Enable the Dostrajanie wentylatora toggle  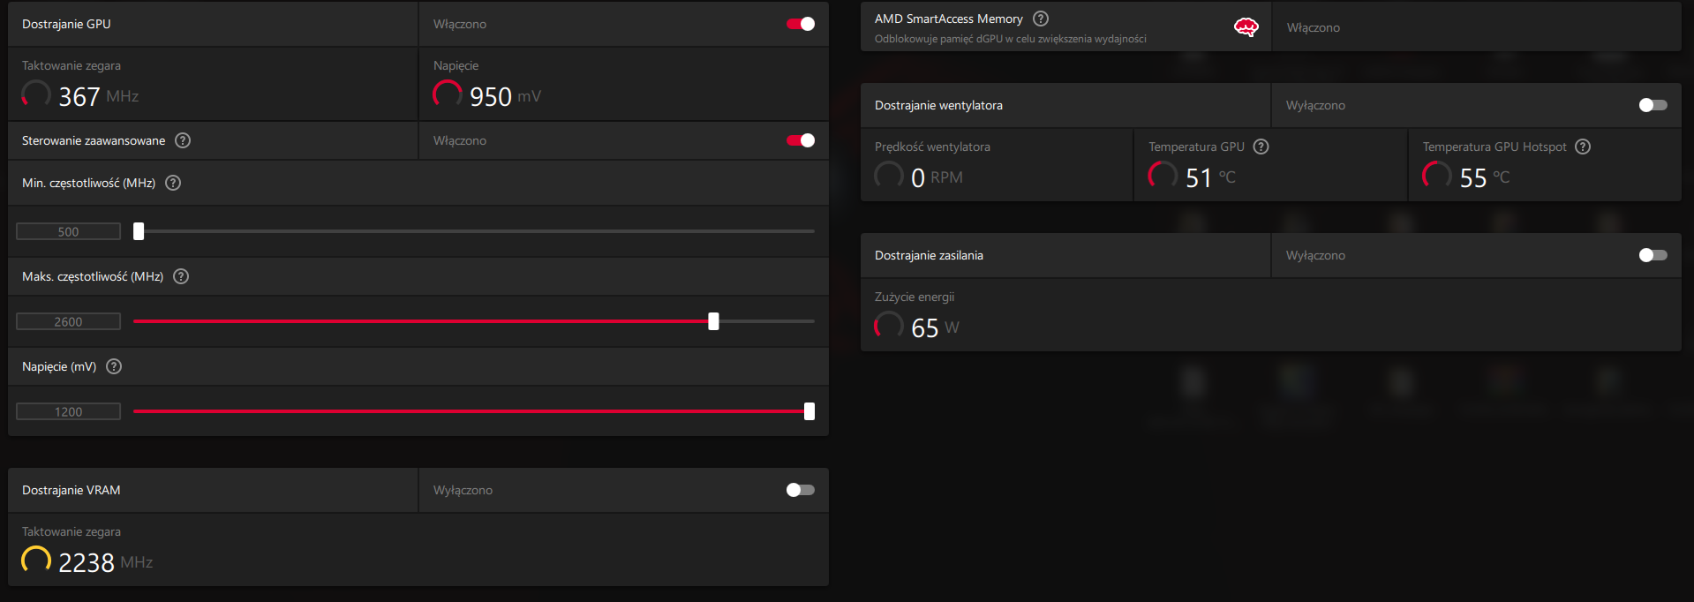pyautogui.click(x=1653, y=105)
